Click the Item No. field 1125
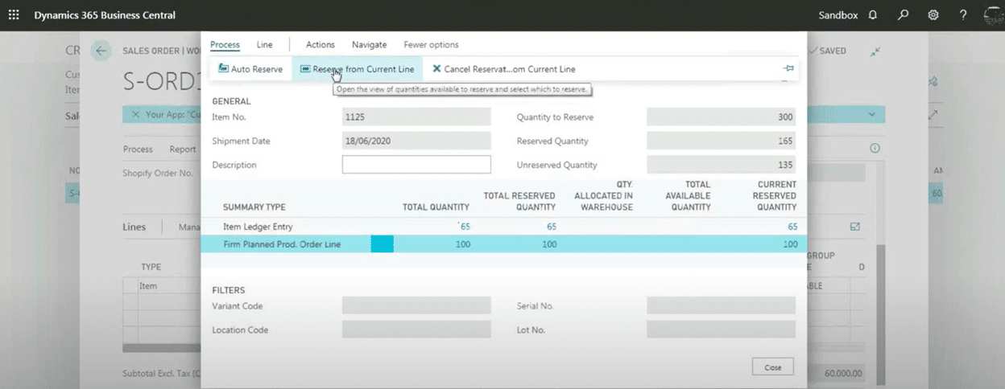1005x389 pixels. tap(416, 117)
